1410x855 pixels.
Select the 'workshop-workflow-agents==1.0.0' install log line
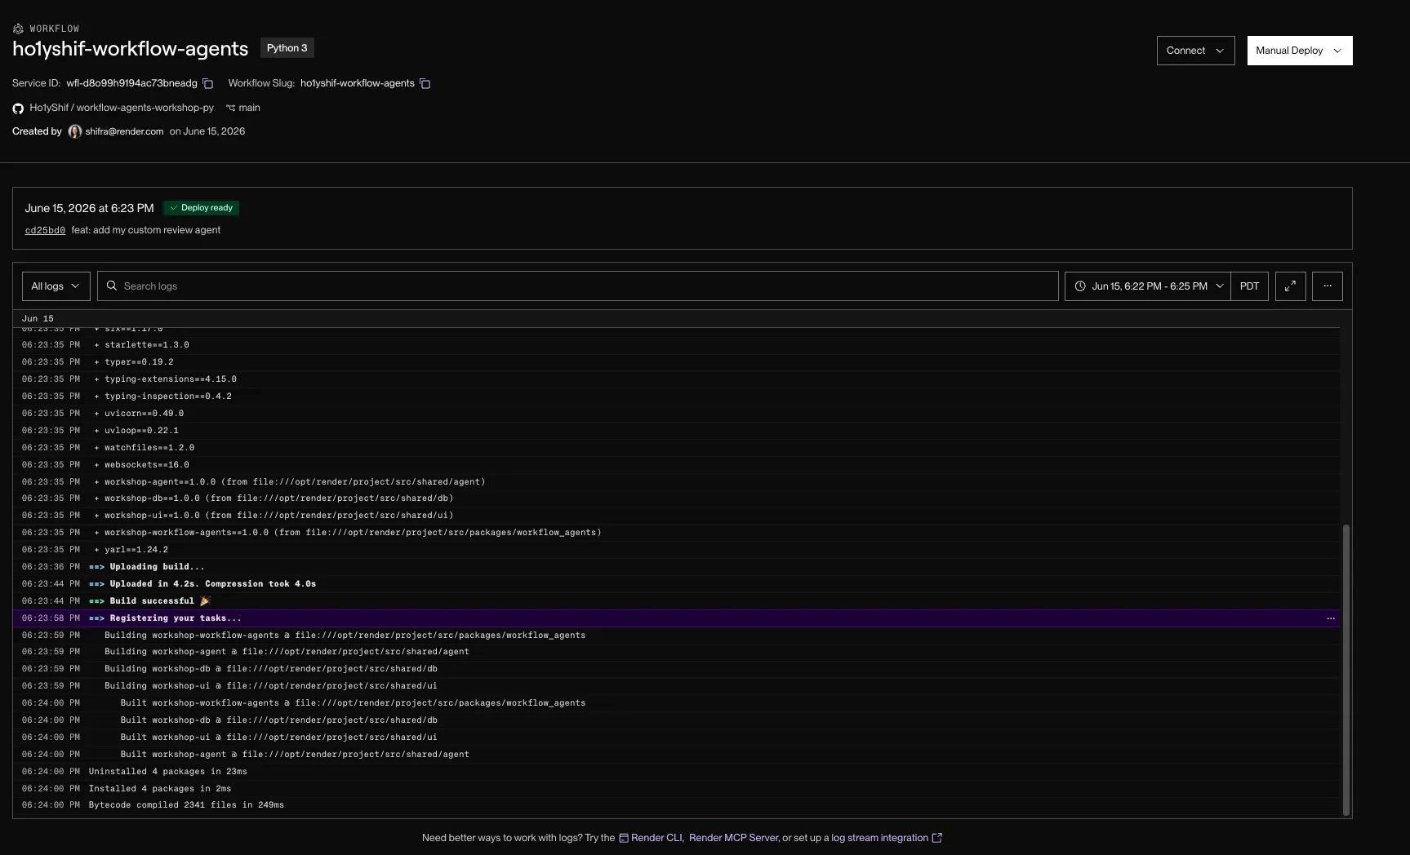pyautogui.click(x=676, y=533)
